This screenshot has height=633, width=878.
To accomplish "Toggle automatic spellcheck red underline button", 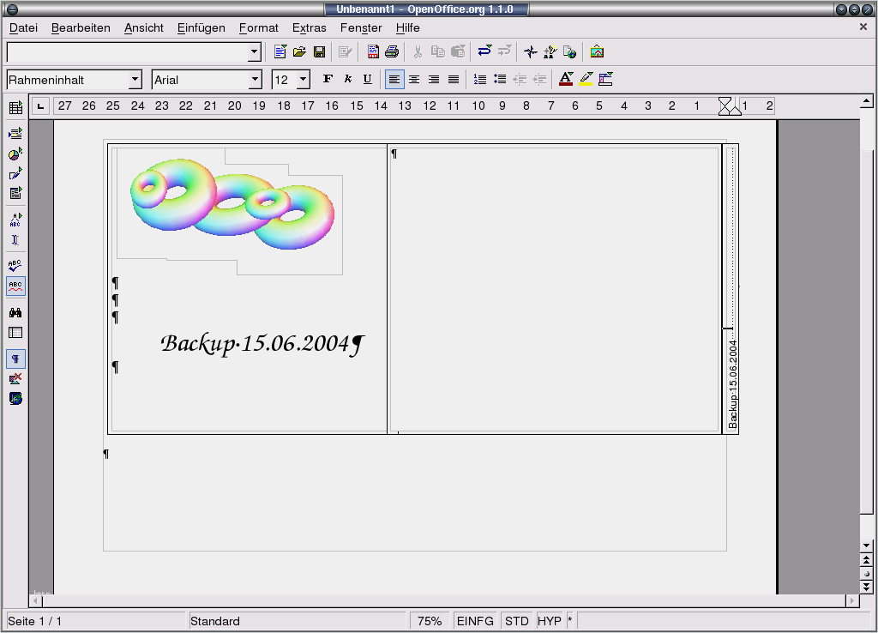I will [15, 286].
